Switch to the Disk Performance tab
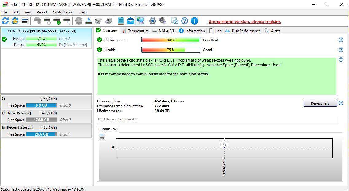This screenshot has height=191, width=349. [x=243, y=31]
